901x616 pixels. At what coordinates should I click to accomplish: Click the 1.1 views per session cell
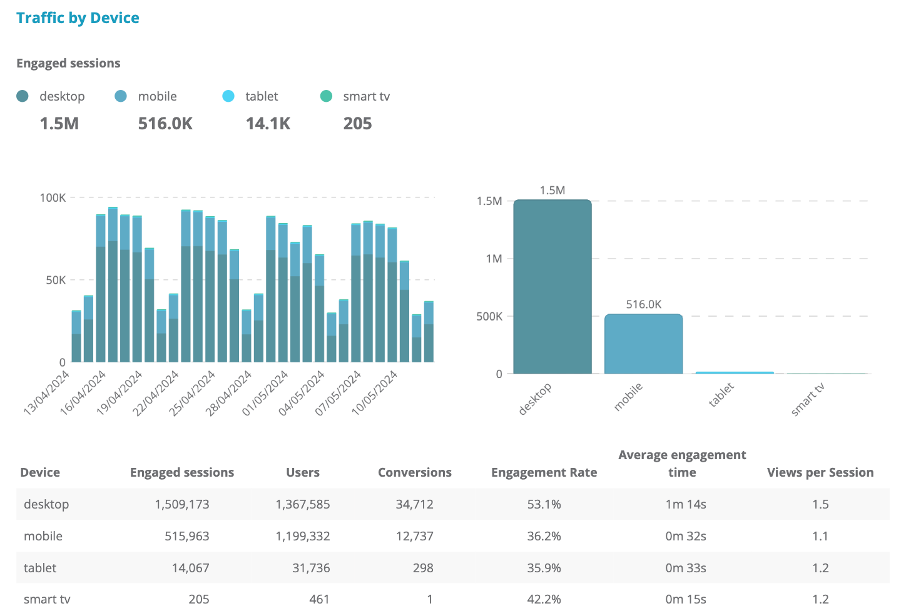pyautogui.click(x=821, y=536)
